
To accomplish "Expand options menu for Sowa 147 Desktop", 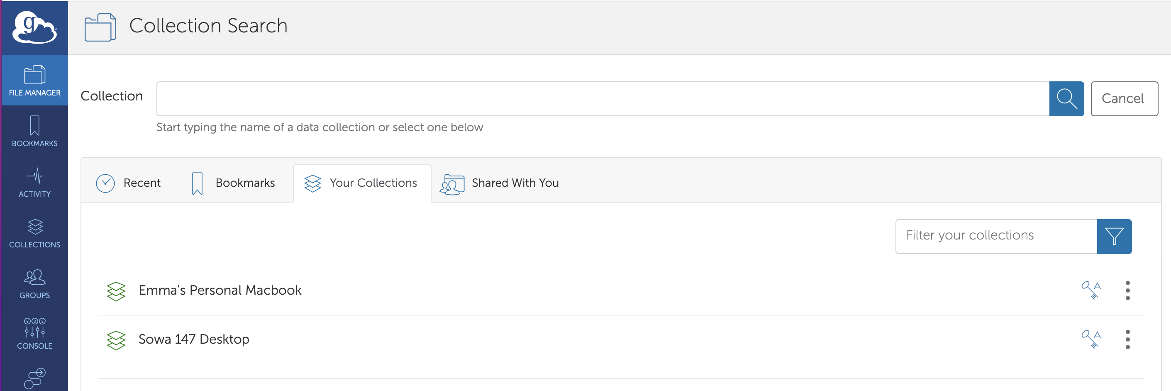I will click(1127, 339).
